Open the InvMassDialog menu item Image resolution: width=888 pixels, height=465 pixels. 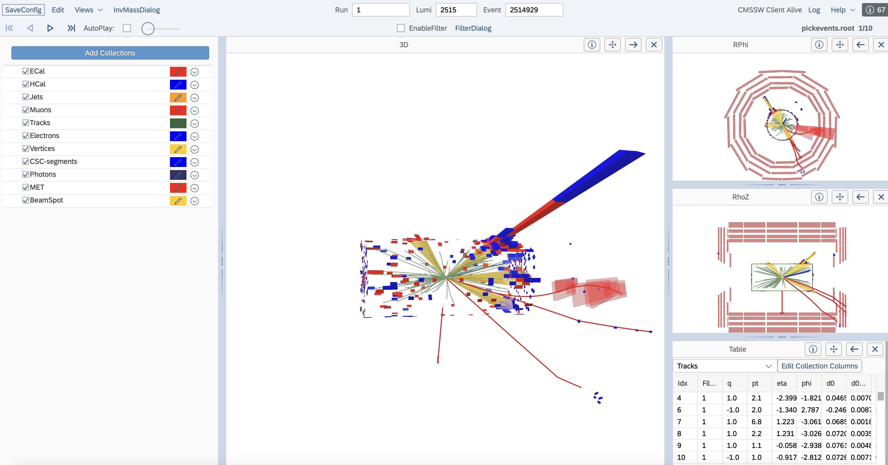[137, 10]
